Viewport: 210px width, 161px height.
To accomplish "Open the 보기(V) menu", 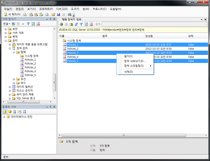I will [x=31, y=9].
